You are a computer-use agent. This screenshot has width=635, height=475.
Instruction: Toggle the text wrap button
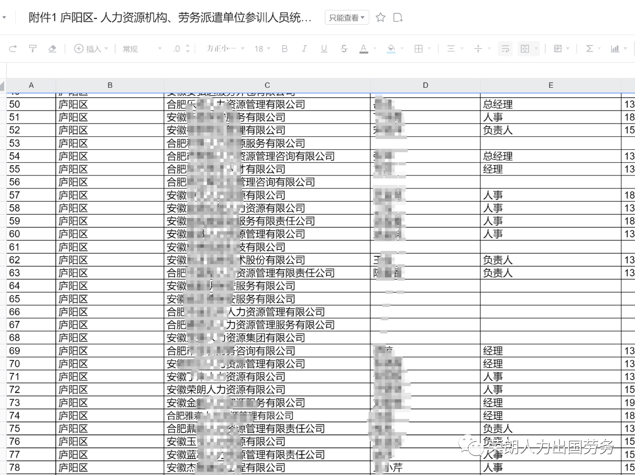tap(505, 49)
